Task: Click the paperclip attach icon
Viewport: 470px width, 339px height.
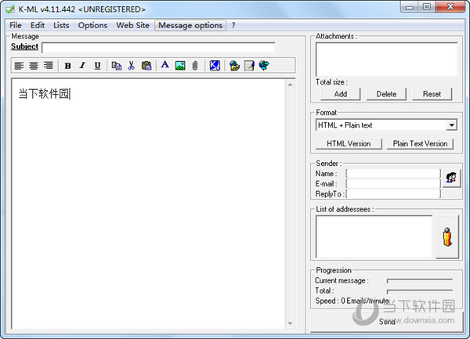Action: click(x=195, y=66)
